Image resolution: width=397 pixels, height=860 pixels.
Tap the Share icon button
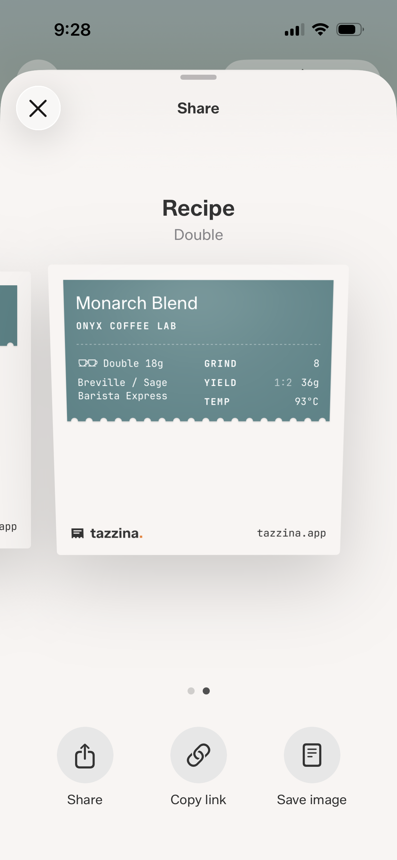coord(85,755)
